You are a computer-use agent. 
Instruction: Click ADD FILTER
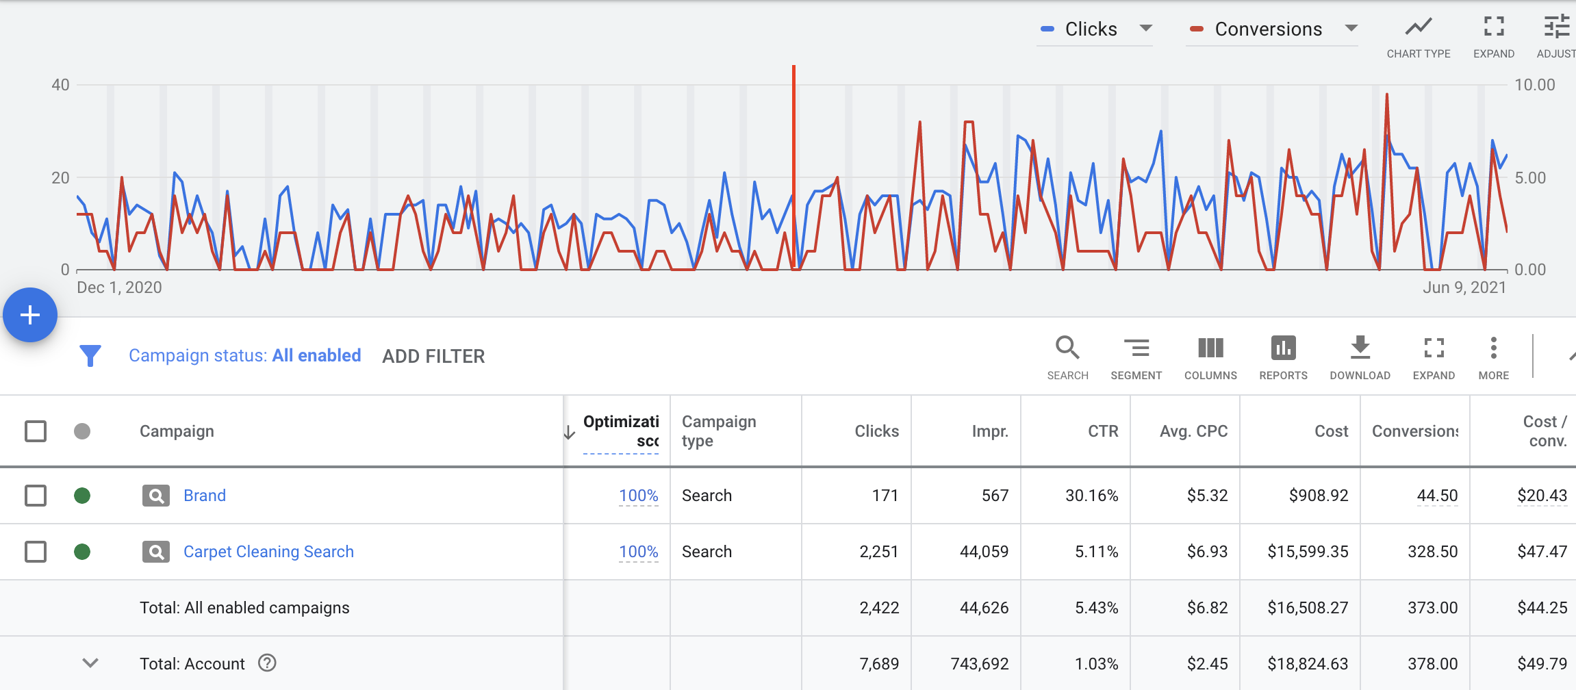433,356
